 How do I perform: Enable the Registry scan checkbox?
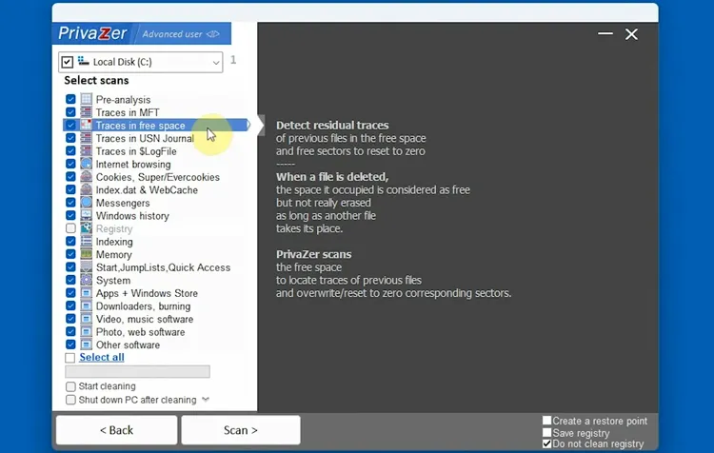70,228
